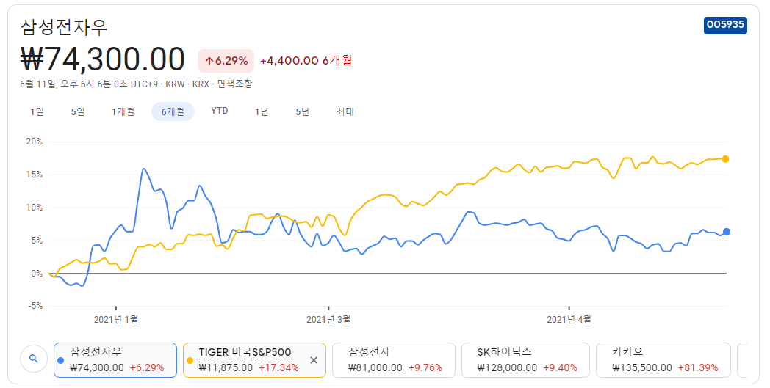
Task: Click the 0% y-axis label
Action: pos(37,274)
